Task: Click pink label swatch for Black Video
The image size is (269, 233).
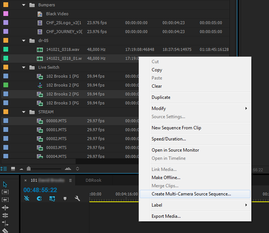Action: (6, 14)
